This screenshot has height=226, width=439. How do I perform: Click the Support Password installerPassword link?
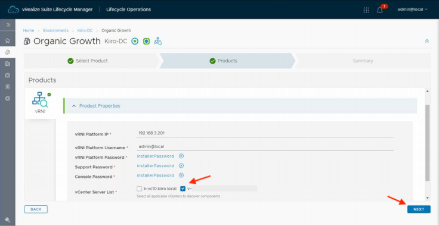point(156,166)
